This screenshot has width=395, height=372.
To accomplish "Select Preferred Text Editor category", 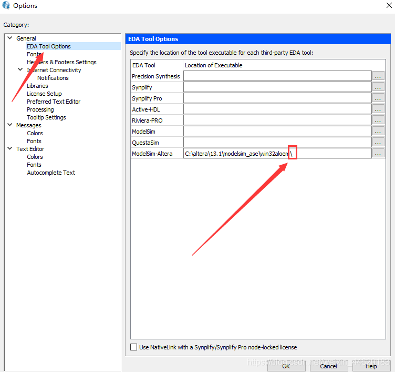I will (x=54, y=102).
